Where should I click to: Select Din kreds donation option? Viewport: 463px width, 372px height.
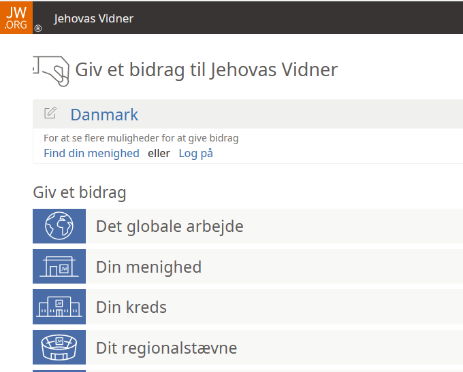(x=248, y=307)
